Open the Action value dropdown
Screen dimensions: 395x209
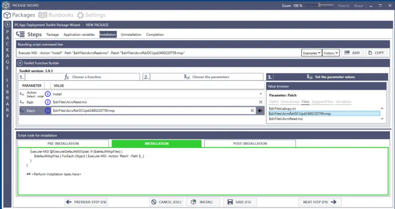tap(261, 94)
